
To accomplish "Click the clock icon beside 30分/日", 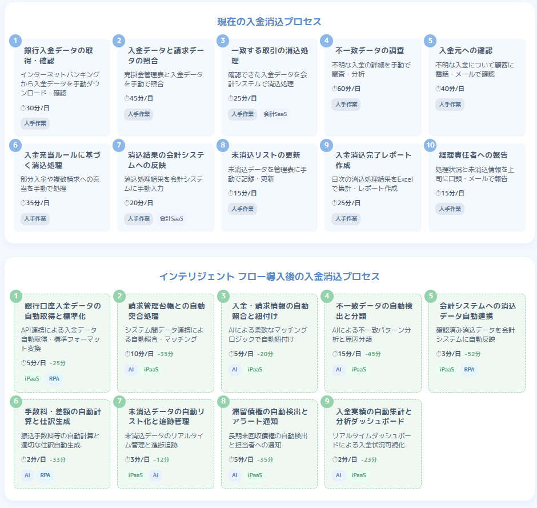I will (23, 108).
